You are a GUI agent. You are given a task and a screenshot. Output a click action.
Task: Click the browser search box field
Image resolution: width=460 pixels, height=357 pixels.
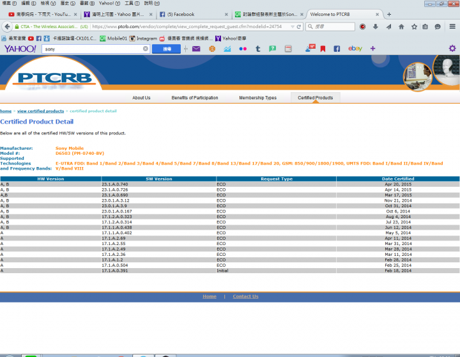330,27
